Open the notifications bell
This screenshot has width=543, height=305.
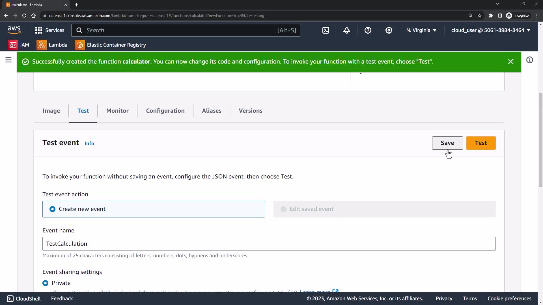[347, 30]
